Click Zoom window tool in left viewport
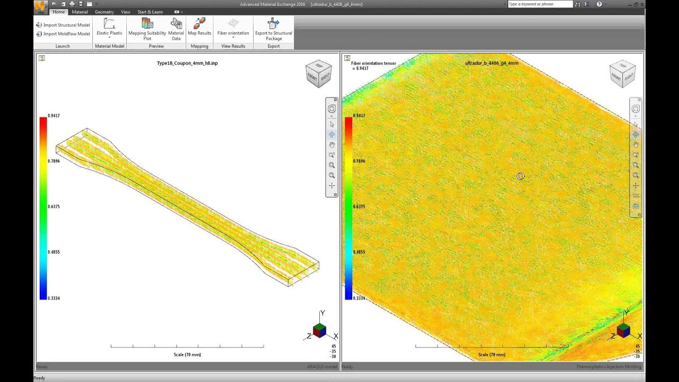This screenshot has height=382, width=679. (x=332, y=165)
